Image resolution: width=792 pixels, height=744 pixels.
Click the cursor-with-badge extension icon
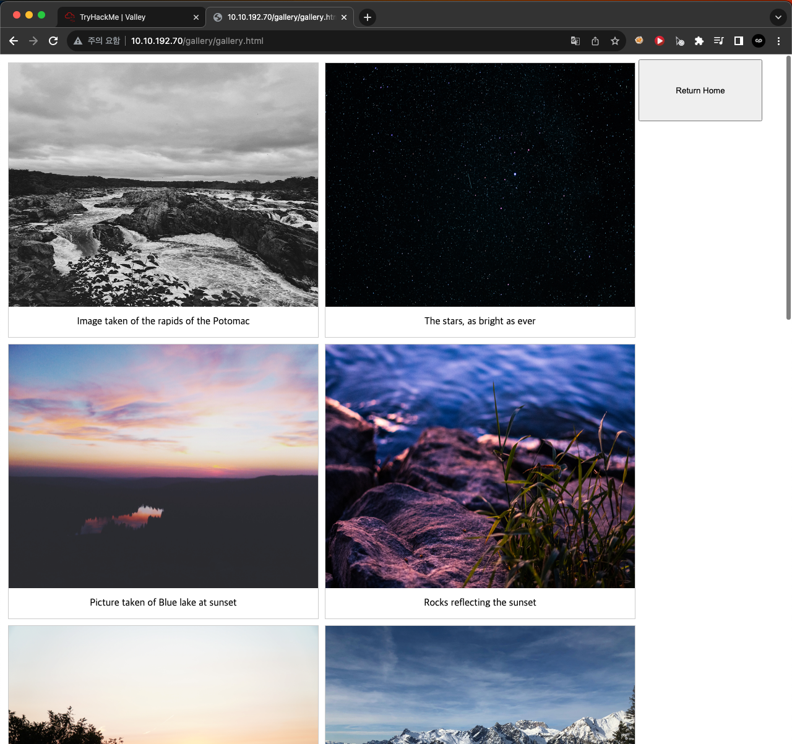(x=679, y=41)
